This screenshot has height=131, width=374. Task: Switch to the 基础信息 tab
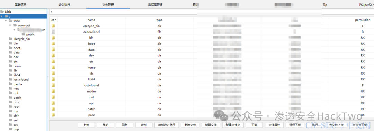coord(20,5)
